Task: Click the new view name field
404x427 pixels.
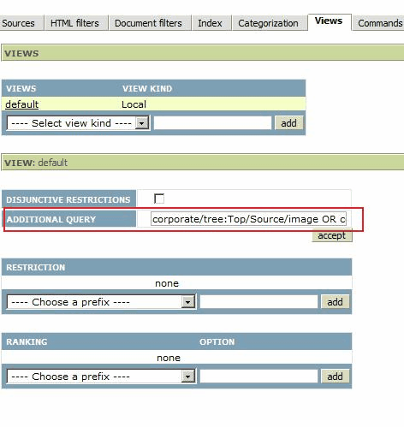Action: pos(212,123)
